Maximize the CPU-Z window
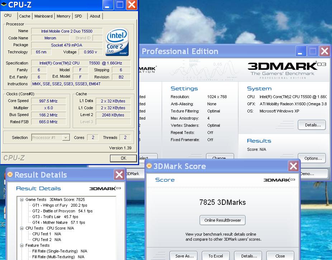This screenshot has height=260, width=332. click(120, 5)
